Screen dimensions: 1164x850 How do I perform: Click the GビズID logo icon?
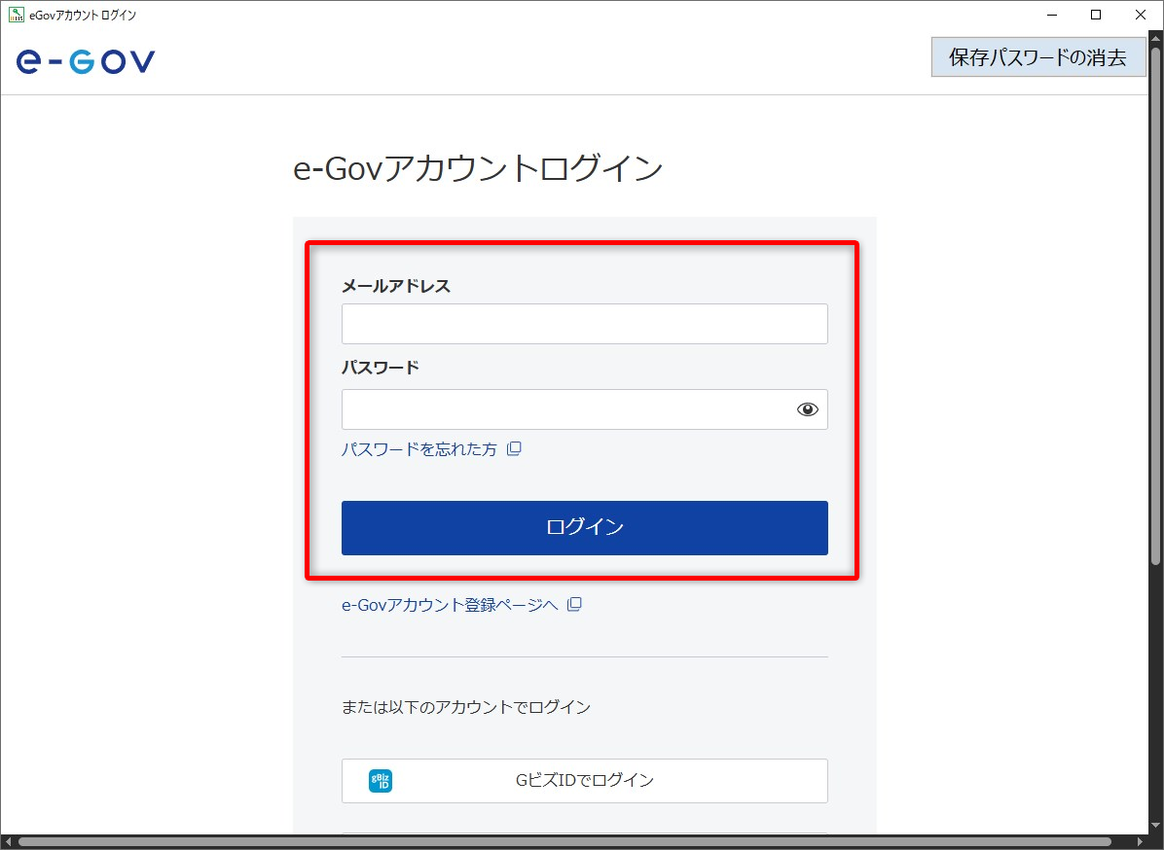tap(381, 780)
